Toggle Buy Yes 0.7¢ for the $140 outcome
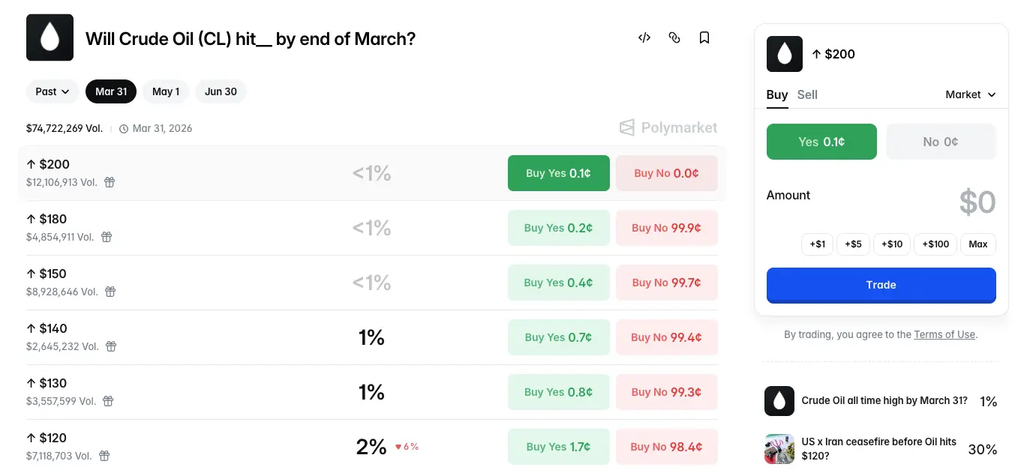The width and height of the screenshot is (1033, 473). (x=558, y=337)
